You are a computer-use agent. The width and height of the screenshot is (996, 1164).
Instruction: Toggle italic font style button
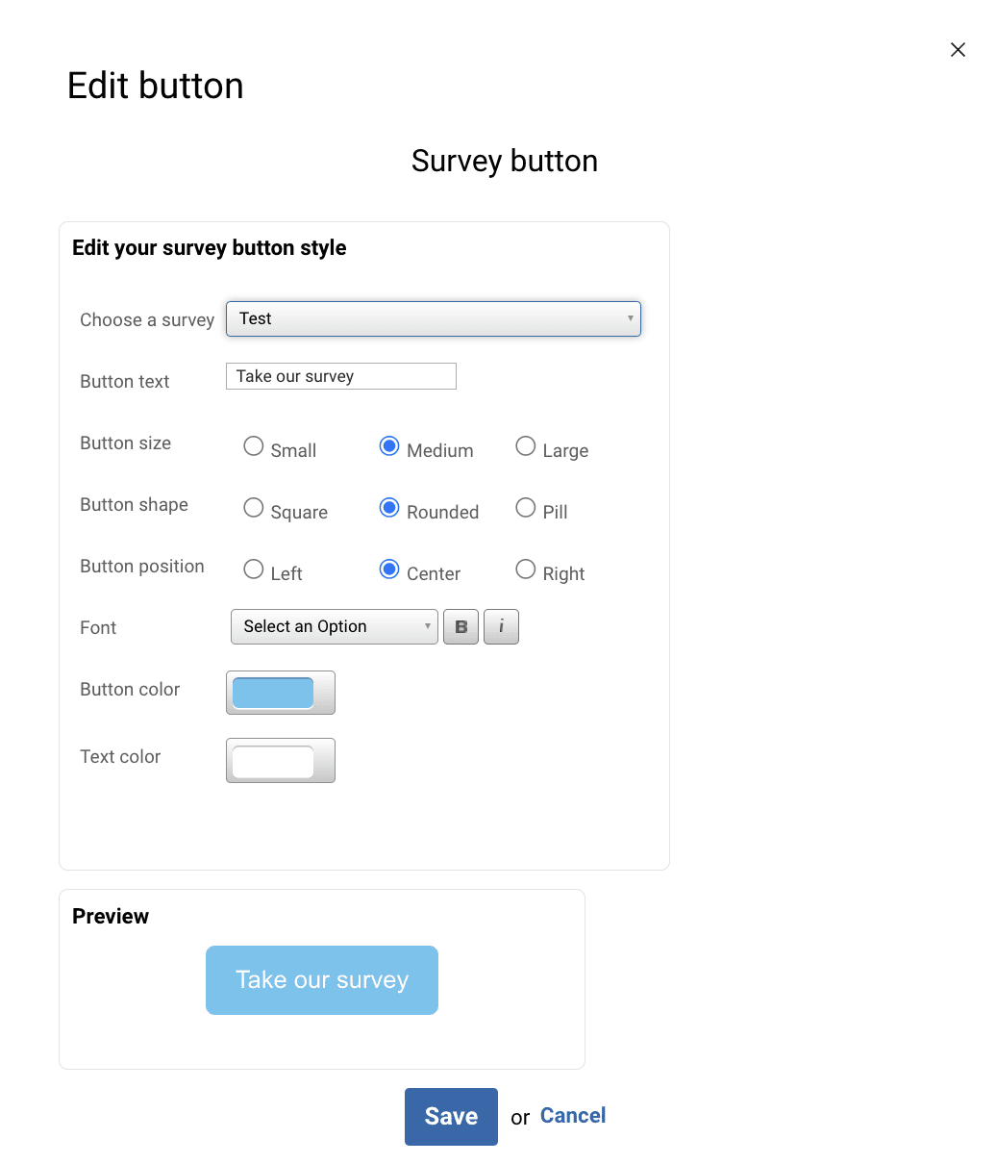coord(501,627)
